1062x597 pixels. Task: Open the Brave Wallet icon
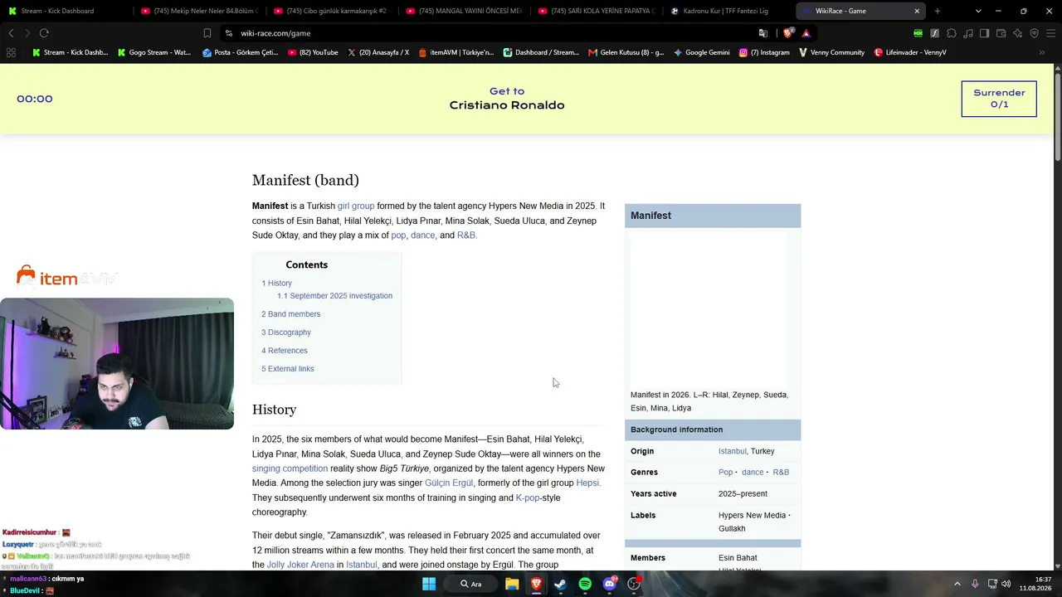click(1001, 33)
